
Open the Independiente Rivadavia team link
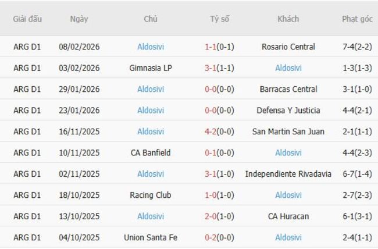tap(288, 174)
